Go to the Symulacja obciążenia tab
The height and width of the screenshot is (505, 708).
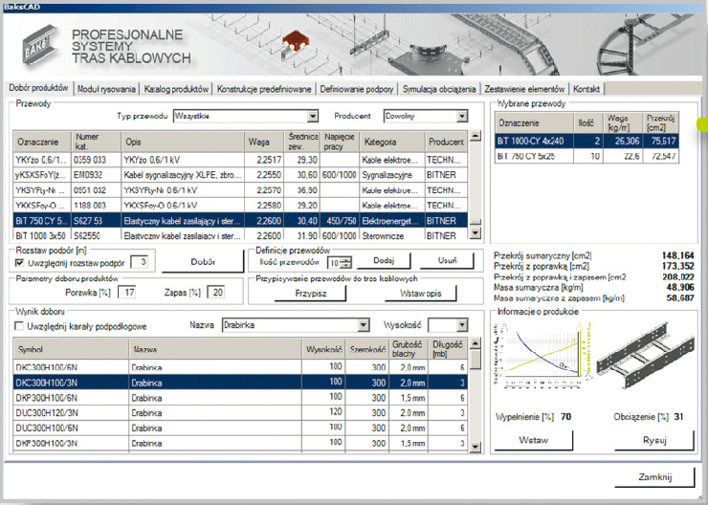(438, 88)
